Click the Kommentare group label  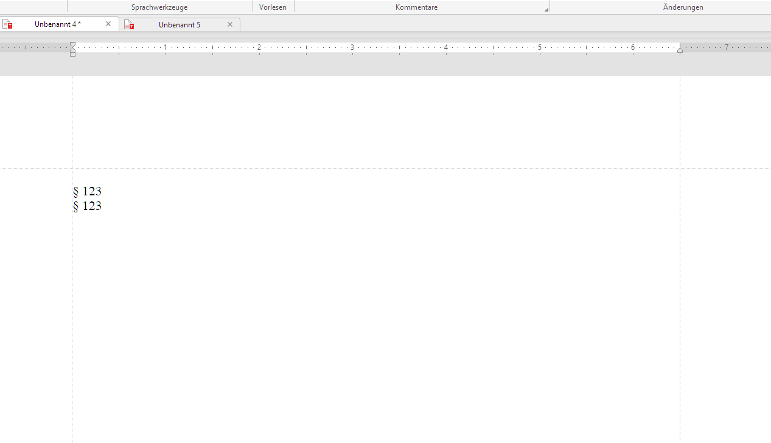(x=416, y=7)
